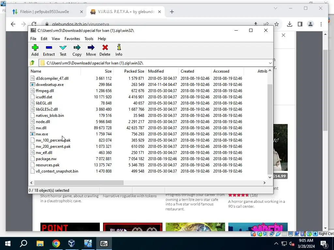Open the Edit menu

pyautogui.click(x=44, y=39)
